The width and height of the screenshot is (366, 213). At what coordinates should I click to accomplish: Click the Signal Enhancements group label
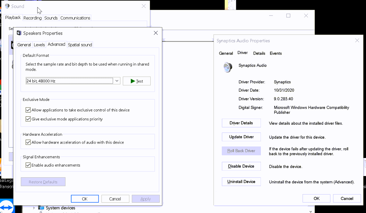(x=41, y=157)
